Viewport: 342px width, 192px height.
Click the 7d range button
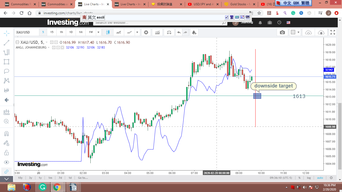point(60,178)
